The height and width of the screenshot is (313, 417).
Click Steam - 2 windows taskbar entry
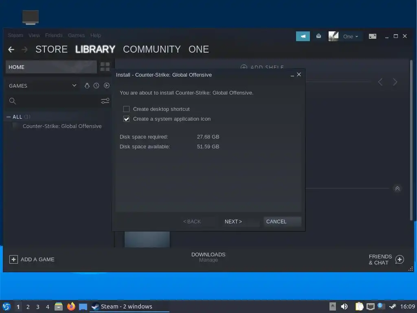pos(129,306)
